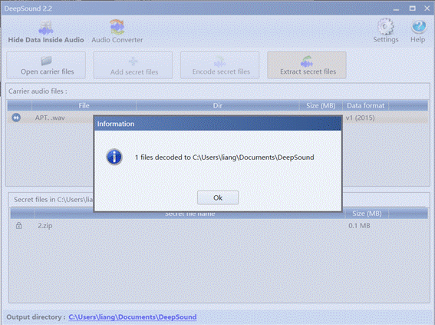435x325 pixels.
Task: Sort by Dir column header
Action: pos(218,105)
